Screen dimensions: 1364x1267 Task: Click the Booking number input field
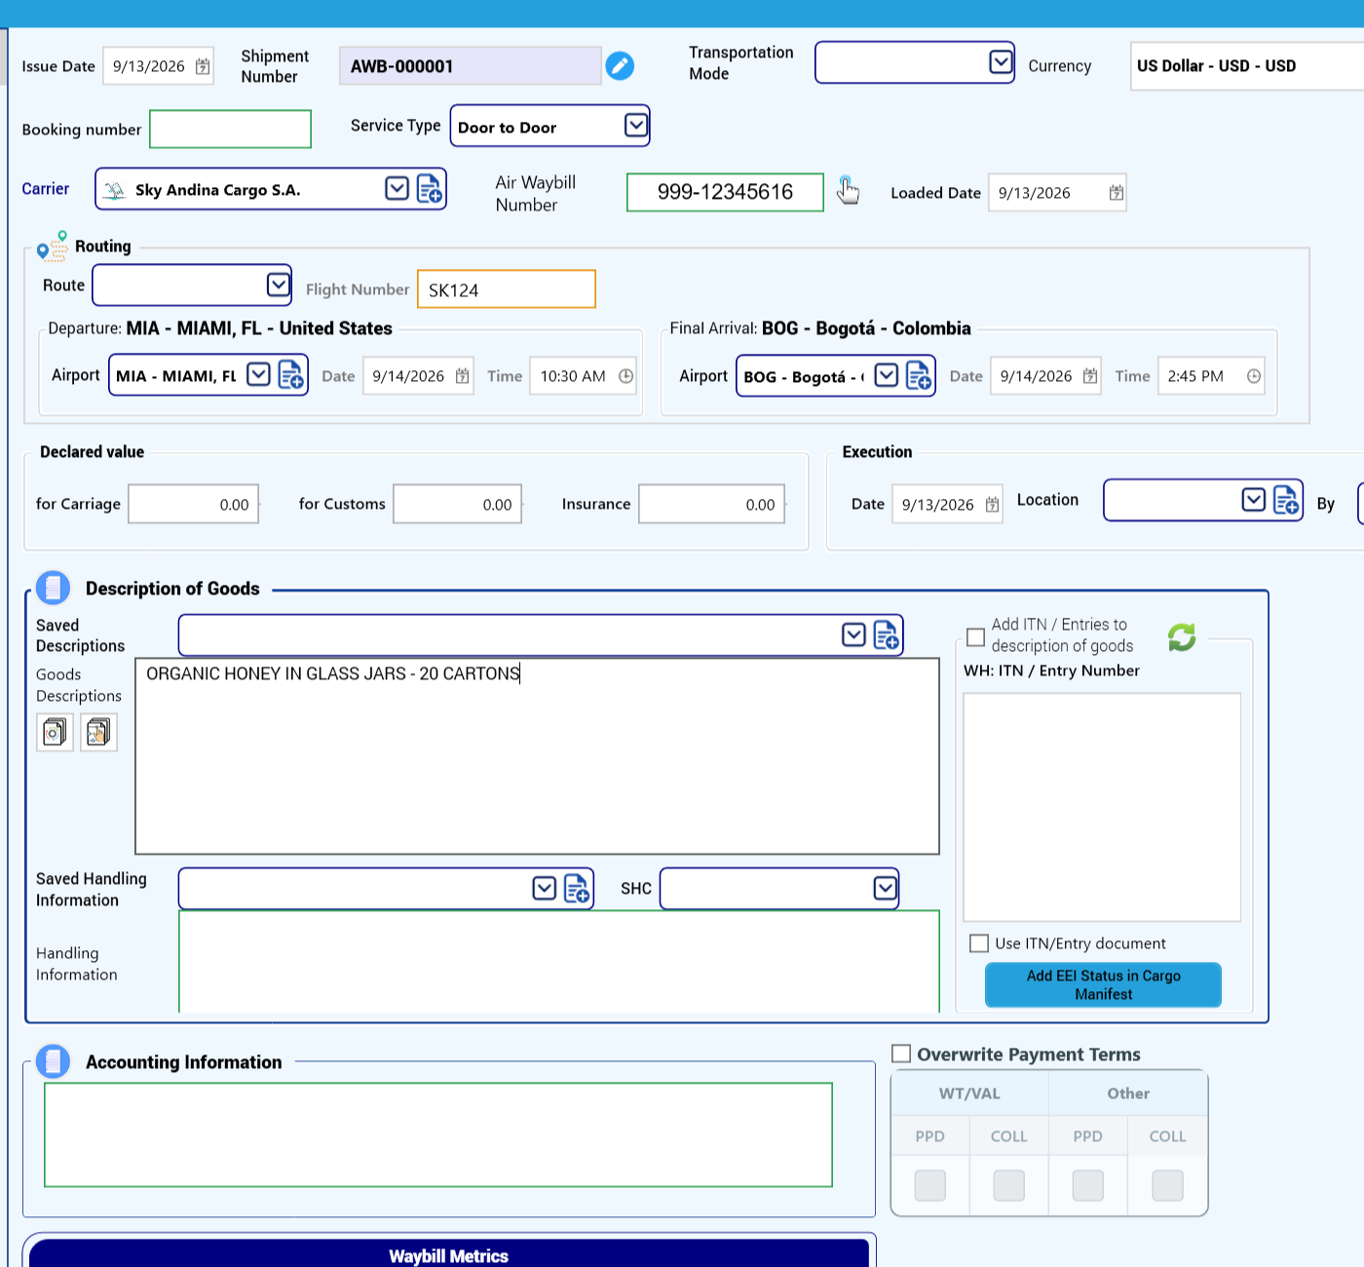(230, 129)
